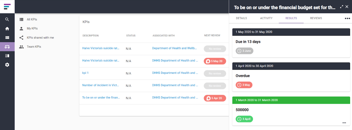Sort by the Associated With column header

[x=163, y=36]
